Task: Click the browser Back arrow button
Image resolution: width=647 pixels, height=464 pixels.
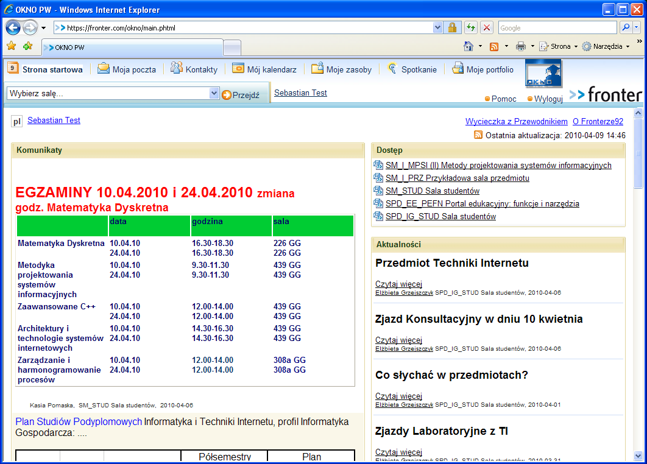Action: coord(13,27)
